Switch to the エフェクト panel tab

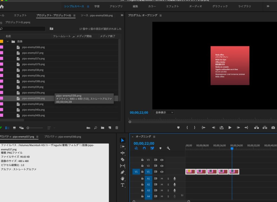(x=20, y=15)
